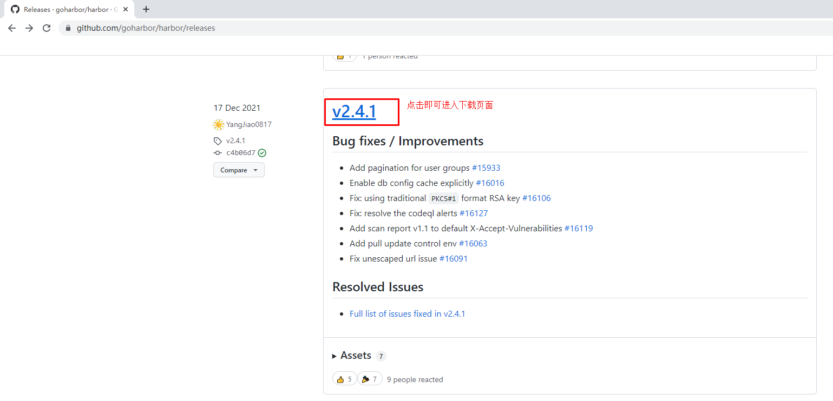Open the v2.4.1 release title link
This screenshot has height=401, width=833.
click(354, 111)
